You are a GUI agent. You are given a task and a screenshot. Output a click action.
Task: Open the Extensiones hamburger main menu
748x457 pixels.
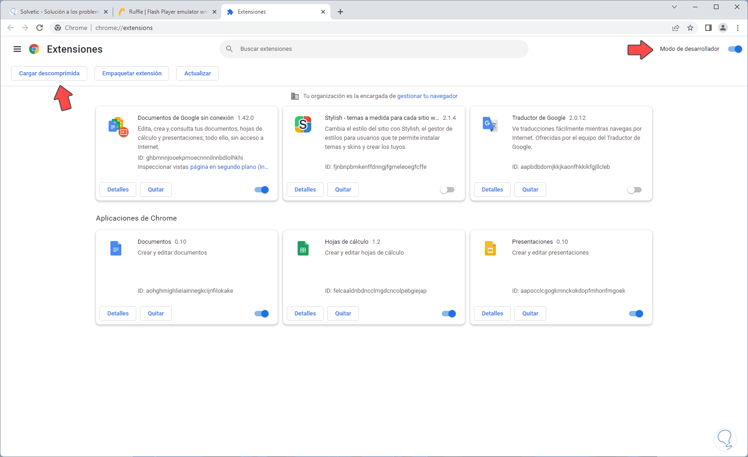click(17, 49)
